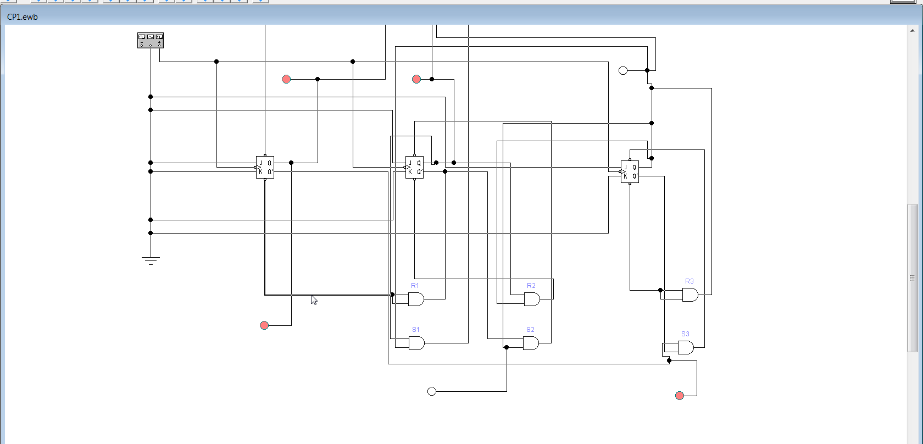Click red probe below the left flip-flop
Viewport: 923px width, 444px height.
pyautogui.click(x=264, y=325)
